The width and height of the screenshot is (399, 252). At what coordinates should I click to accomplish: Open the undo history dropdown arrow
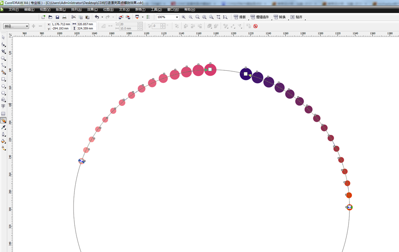point(102,17)
